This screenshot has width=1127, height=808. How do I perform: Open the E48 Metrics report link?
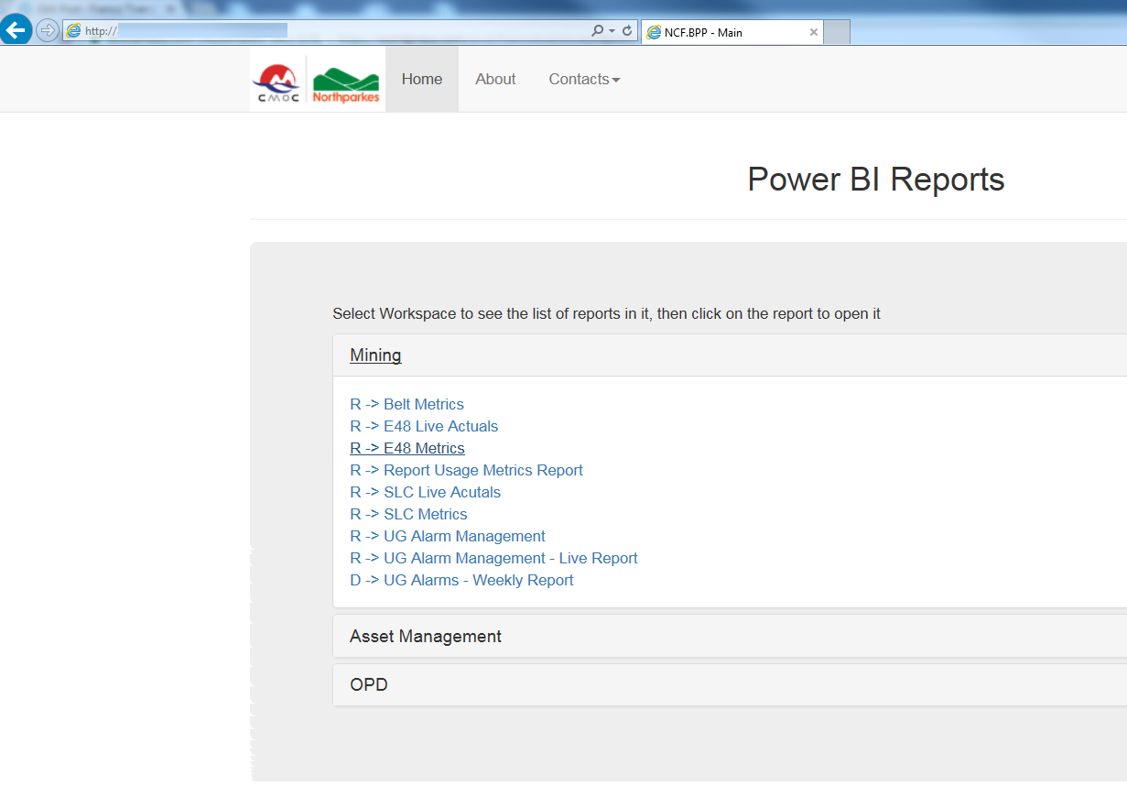pyautogui.click(x=407, y=448)
